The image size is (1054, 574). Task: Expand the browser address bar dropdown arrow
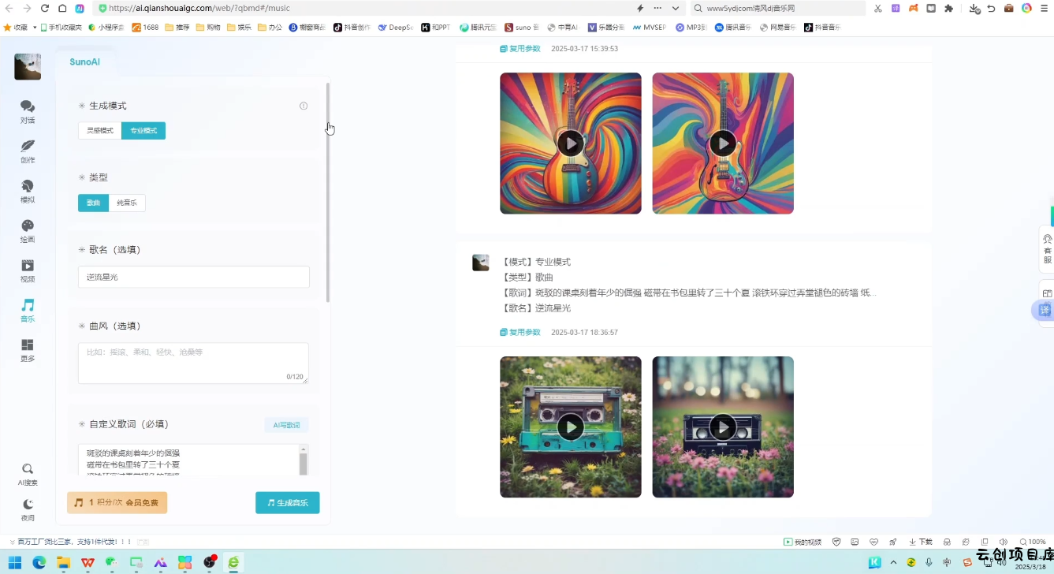click(676, 9)
